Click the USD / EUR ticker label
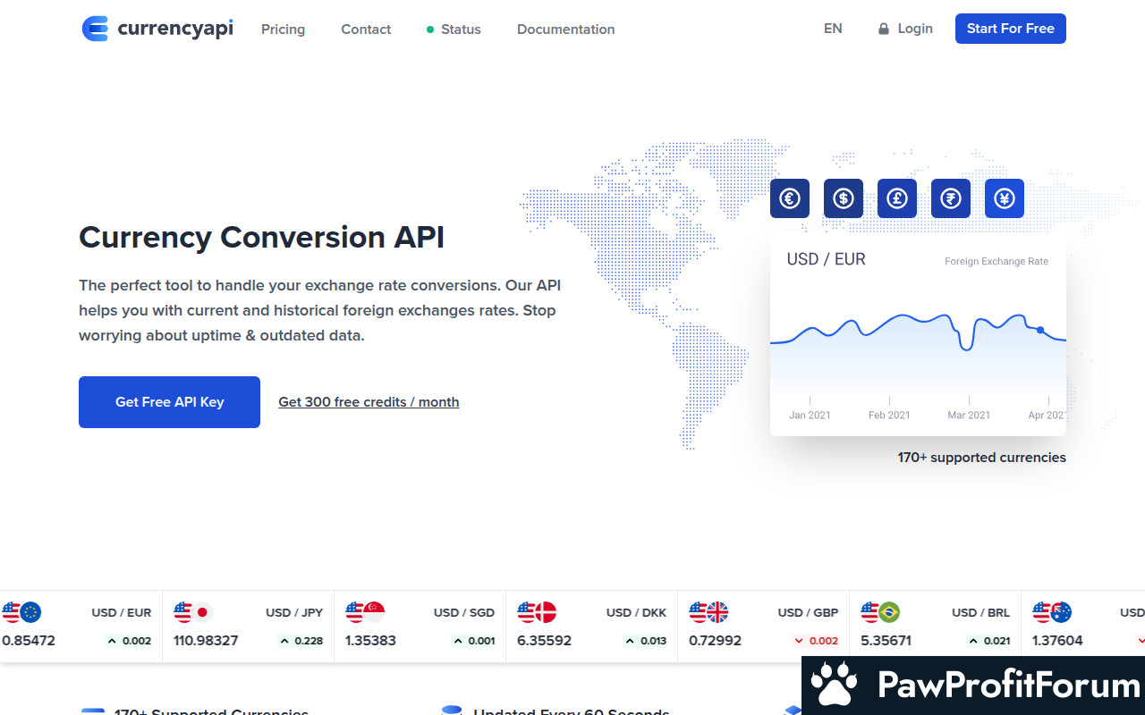Image resolution: width=1145 pixels, height=715 pixels. pos(121,612)
